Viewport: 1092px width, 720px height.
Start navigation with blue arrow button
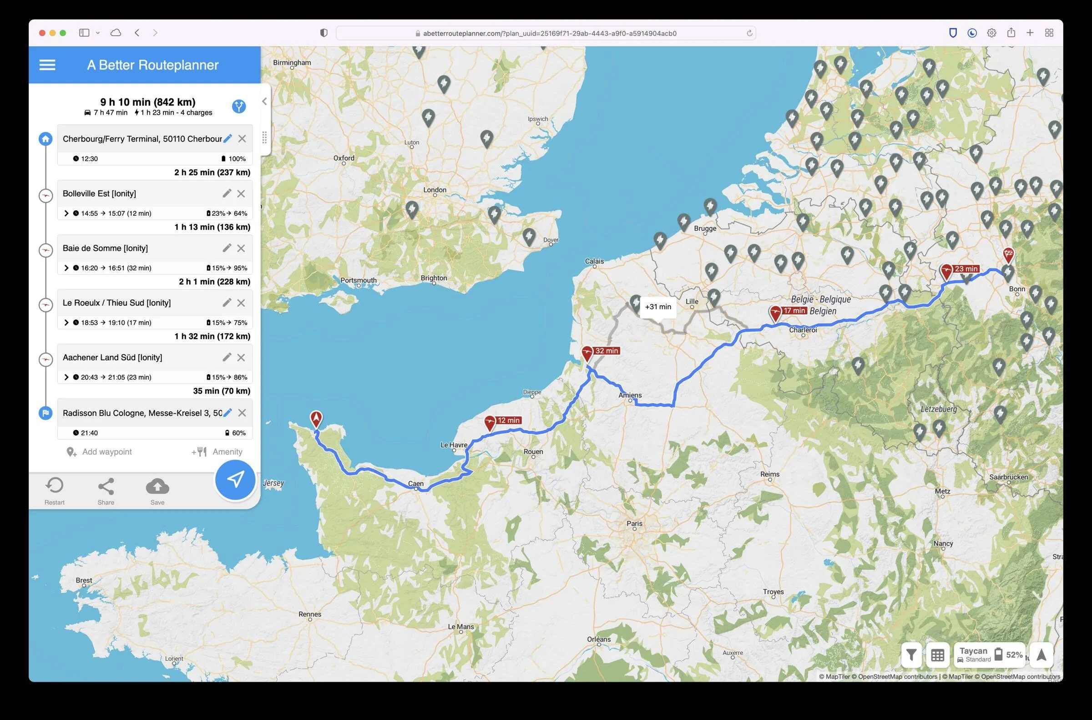click(235, 480)
